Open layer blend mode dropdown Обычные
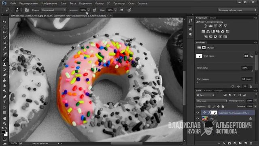Image resolution: width=259 pixels, height=146 pixels. pyautogui.click(x=212, y=101)
